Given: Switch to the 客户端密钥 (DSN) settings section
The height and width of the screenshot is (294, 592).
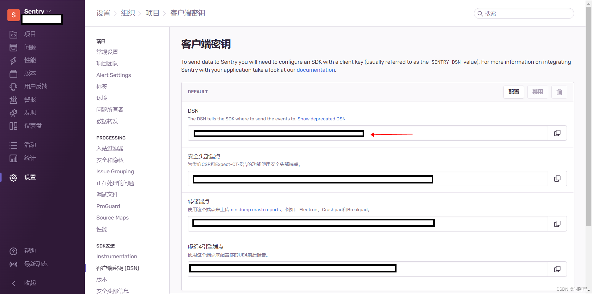Looking at the screenshot, I should [117, 268].
